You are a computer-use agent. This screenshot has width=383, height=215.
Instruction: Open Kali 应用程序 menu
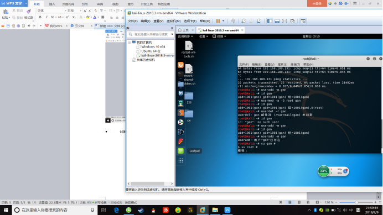coord(185,36)
